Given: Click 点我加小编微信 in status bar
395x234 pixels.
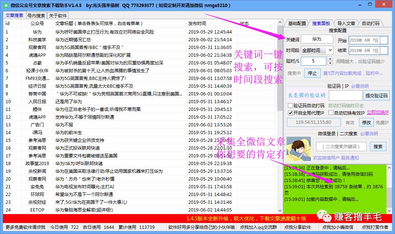Looking at the screenshot, I should (337, 227).
